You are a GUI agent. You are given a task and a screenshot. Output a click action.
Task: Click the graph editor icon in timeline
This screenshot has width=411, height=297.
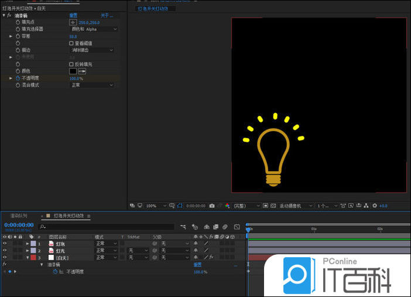[237, 227]
